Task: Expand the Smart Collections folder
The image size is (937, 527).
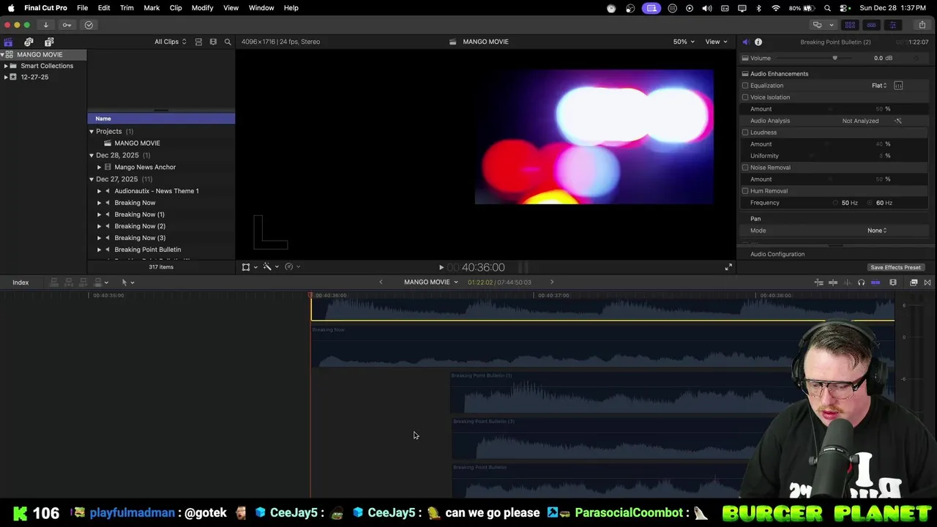Action: coord(6,66)
